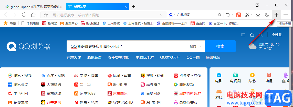The height and width of the screenshot is (107, 293).
Task: Open 搜狐 • 热剧 site shortcut
Action: click(x=152, y=76)
